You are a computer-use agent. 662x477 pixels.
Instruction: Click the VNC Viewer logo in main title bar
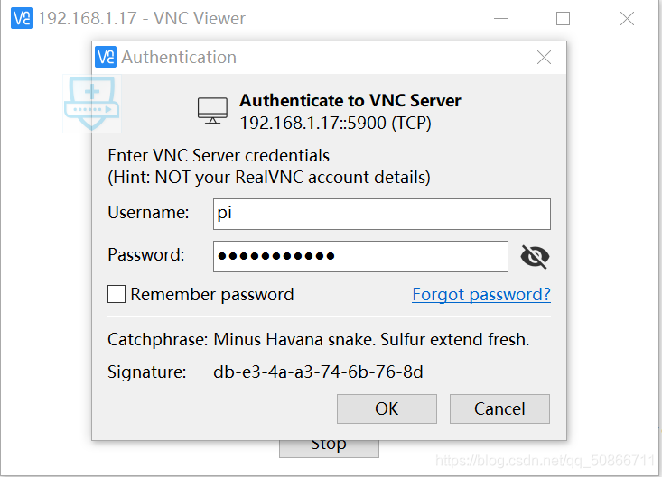pyautogui.click(x=22, y=18)
